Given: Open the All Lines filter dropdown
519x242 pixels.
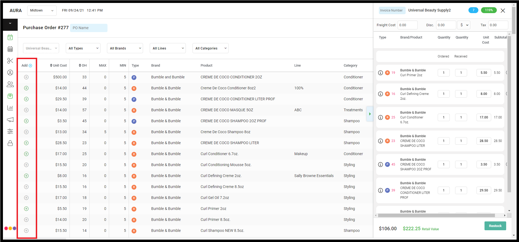Looking at the screenshot, I should 168,48.
